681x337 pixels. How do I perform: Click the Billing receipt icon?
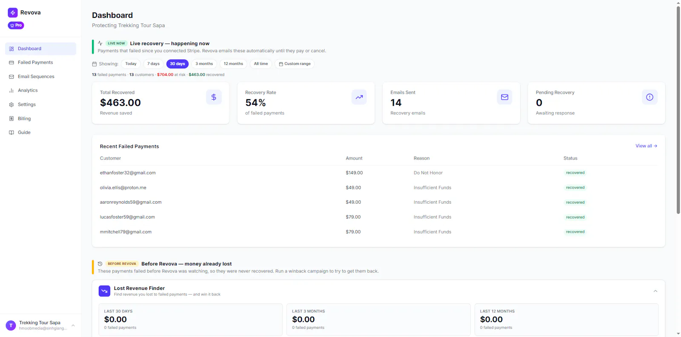[11, 118]
